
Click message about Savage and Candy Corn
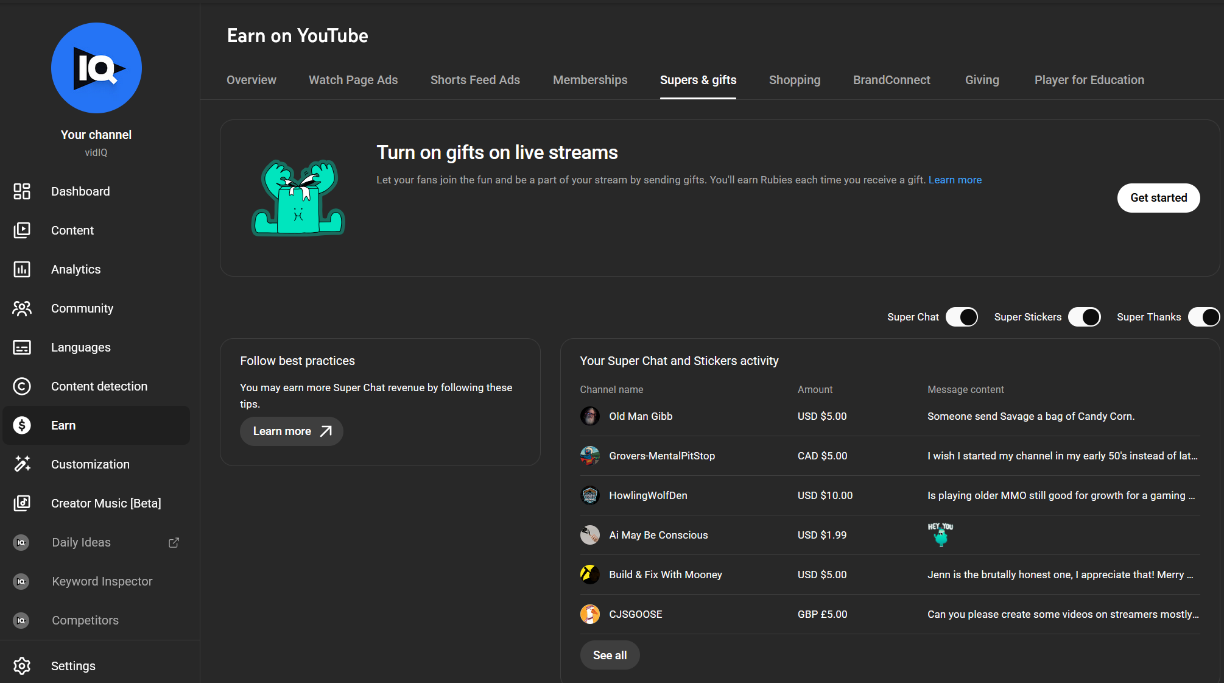tap(1031, 416)
